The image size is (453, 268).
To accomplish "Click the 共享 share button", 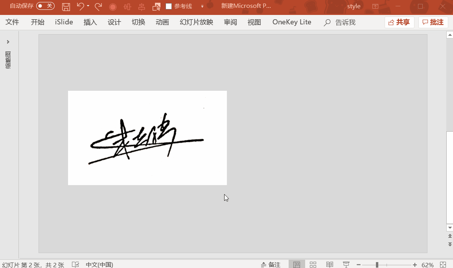I will [x=399, y=22].
